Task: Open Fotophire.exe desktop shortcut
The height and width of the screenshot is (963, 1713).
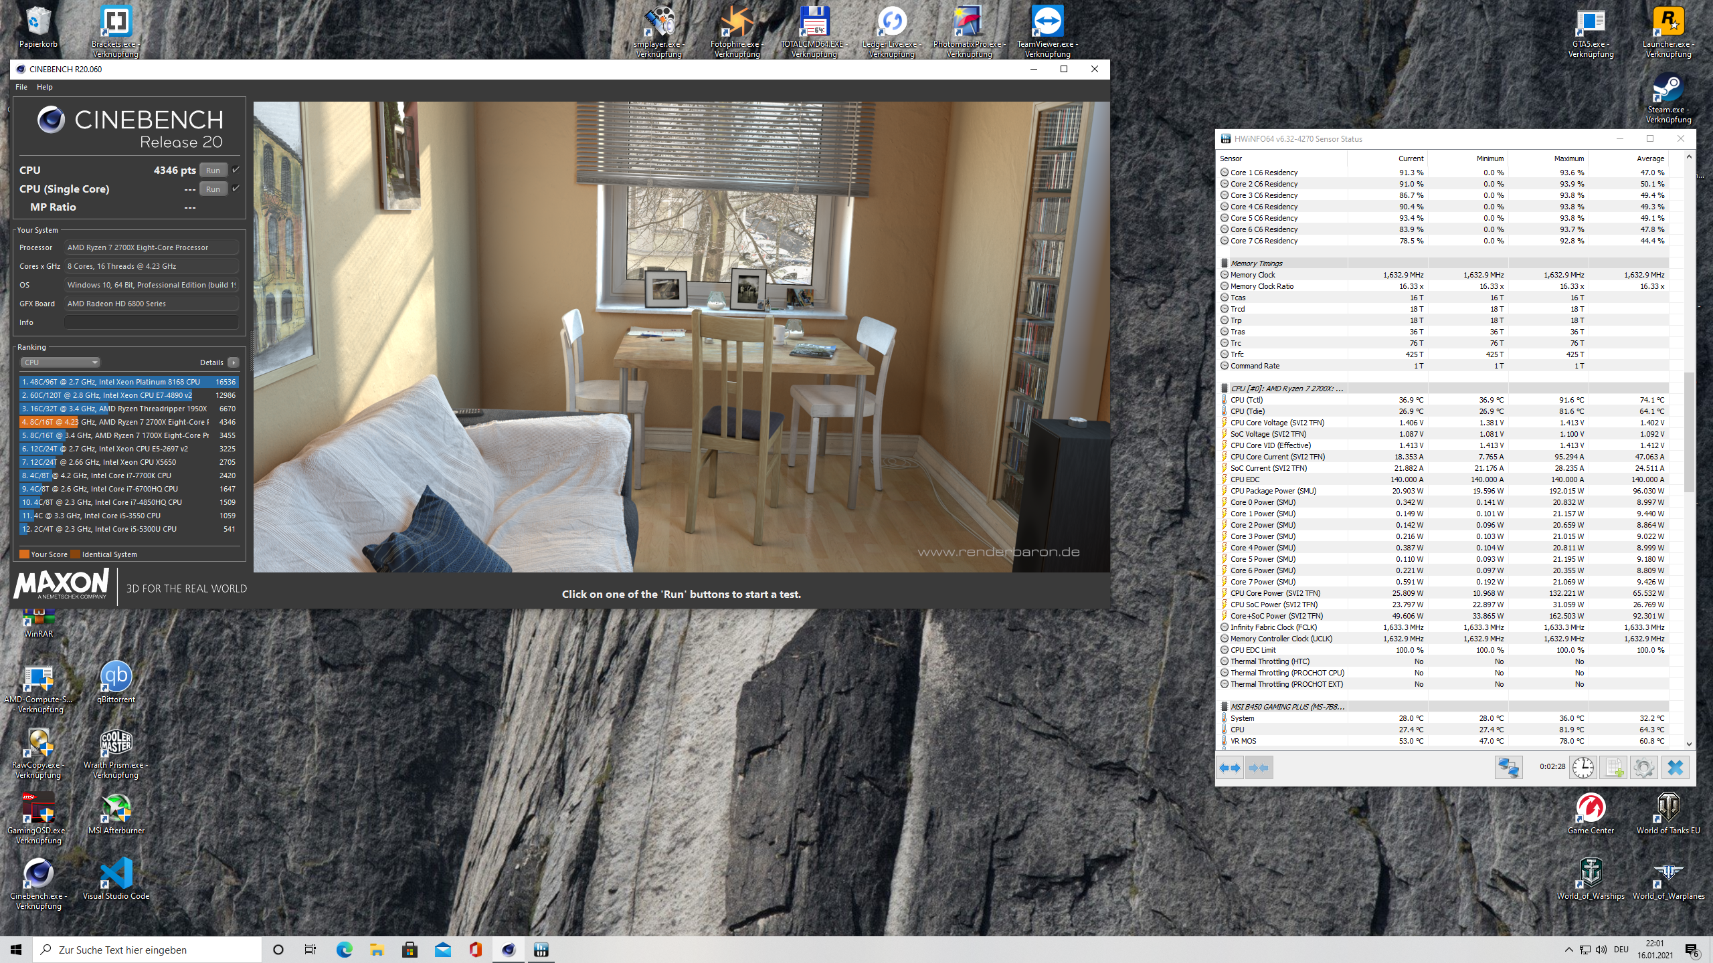Action: (x=737, y=31)
